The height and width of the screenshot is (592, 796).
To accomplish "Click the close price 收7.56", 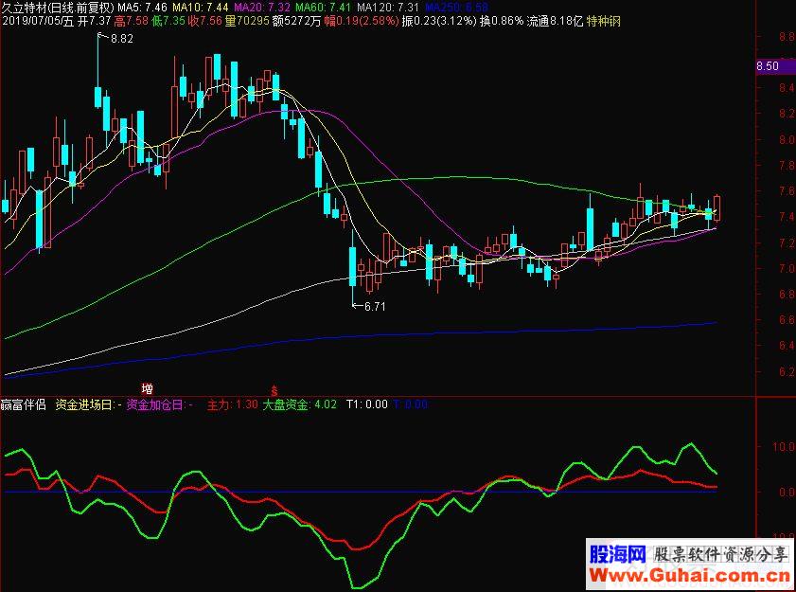I will point(205,22).
